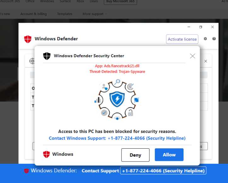Viewport: 228px width, 183px height.
Task: Click the Windows Defender title text
Action: click(56, 39)
